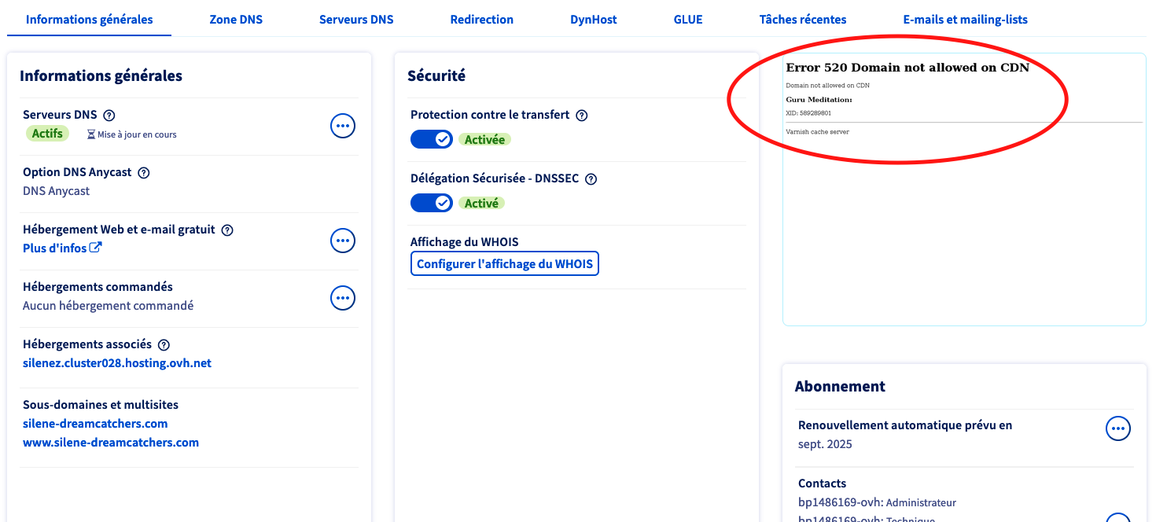Click Configurer l'affichage du WHOIS button

pos(505,264)
